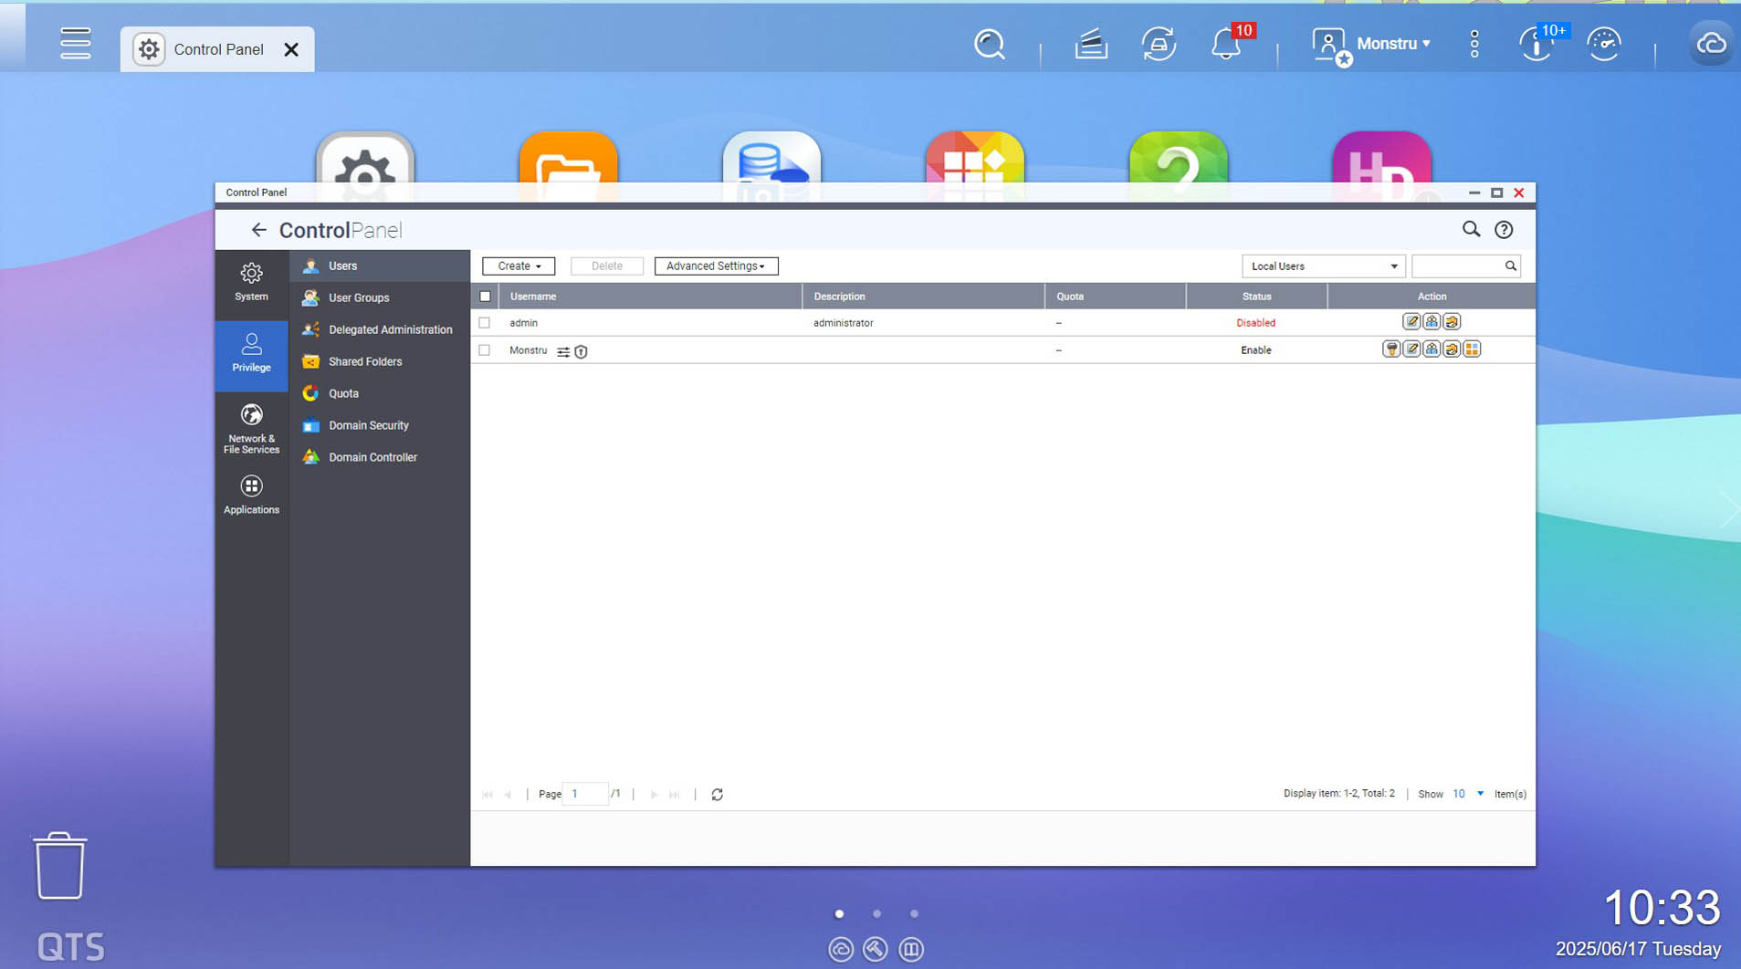
Task: Click the myQNAPcloud icon at desktop bottom
Action: (x=840, y=949)
